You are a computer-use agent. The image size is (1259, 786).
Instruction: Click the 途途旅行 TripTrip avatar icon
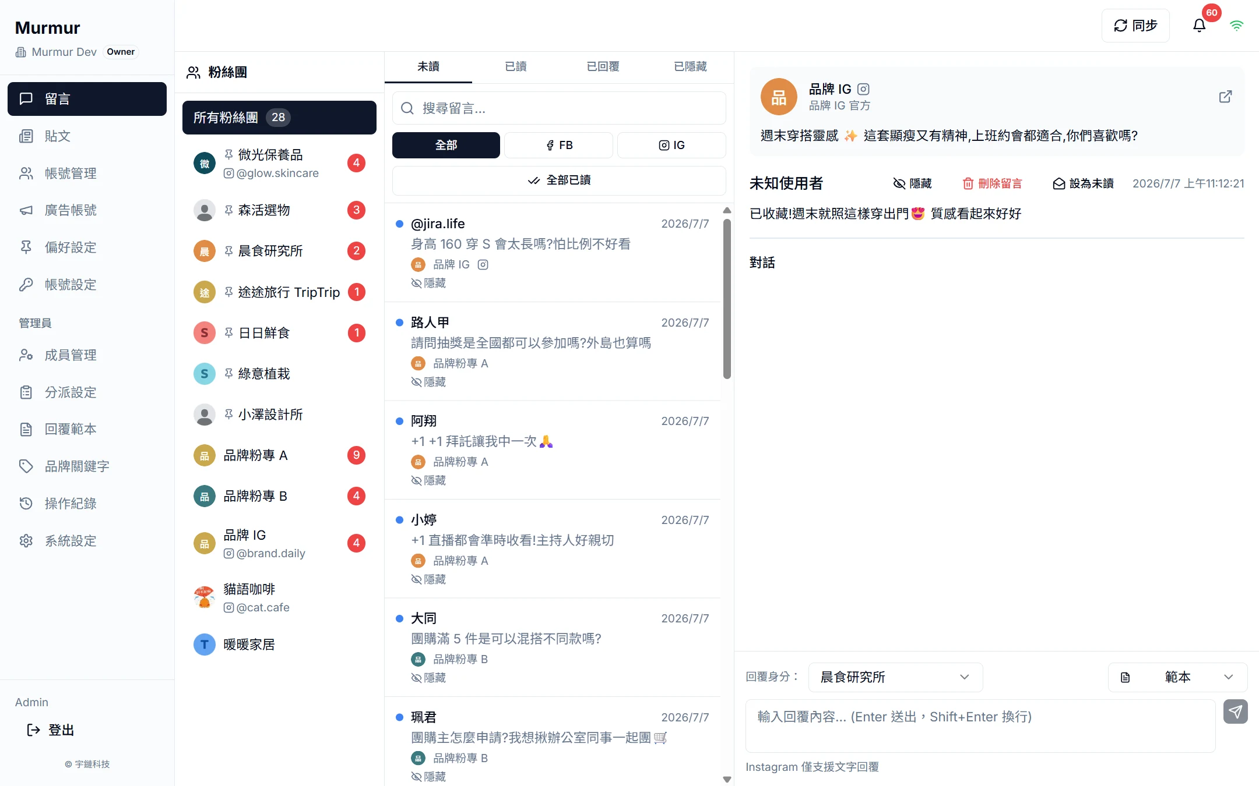click(x=205, y=292)
